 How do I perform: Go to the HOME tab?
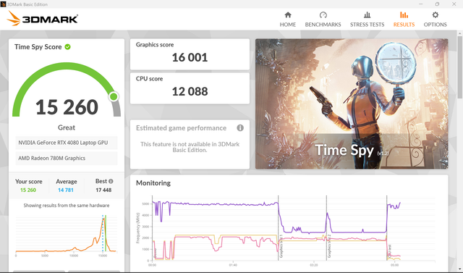pyautogui.click(x=288, y=20)
